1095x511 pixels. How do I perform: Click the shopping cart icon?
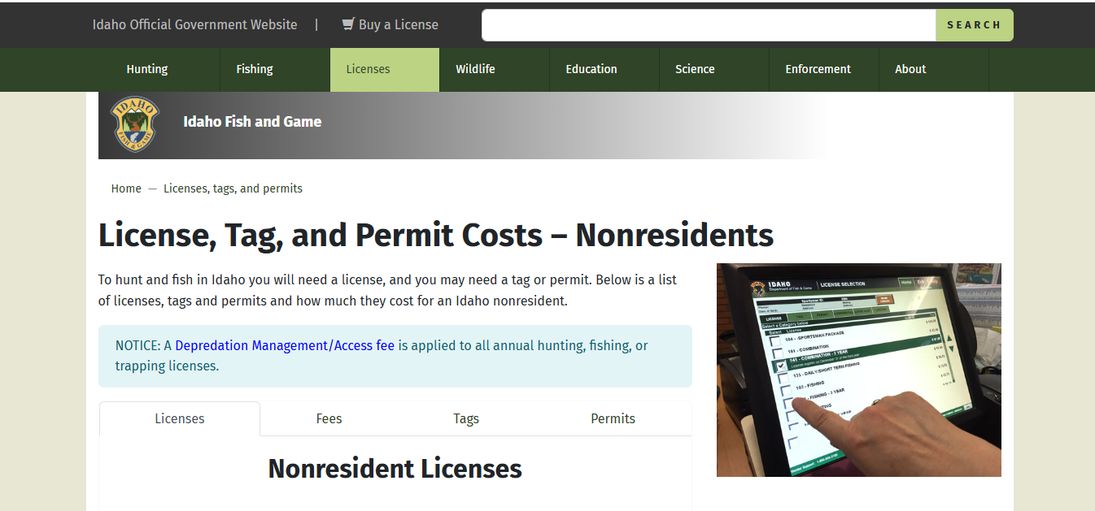pyautogui.click(x=348, y=24)
